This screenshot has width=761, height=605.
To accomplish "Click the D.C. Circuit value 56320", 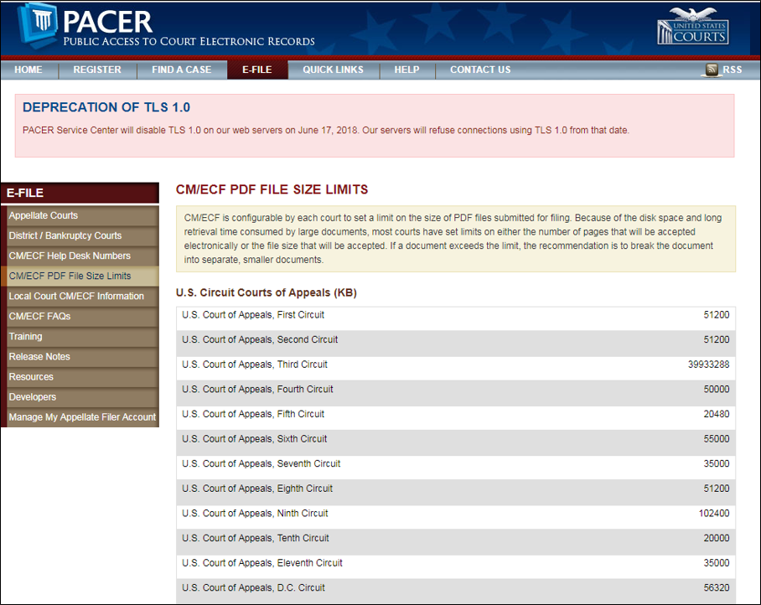I will (x=717, y=587).
